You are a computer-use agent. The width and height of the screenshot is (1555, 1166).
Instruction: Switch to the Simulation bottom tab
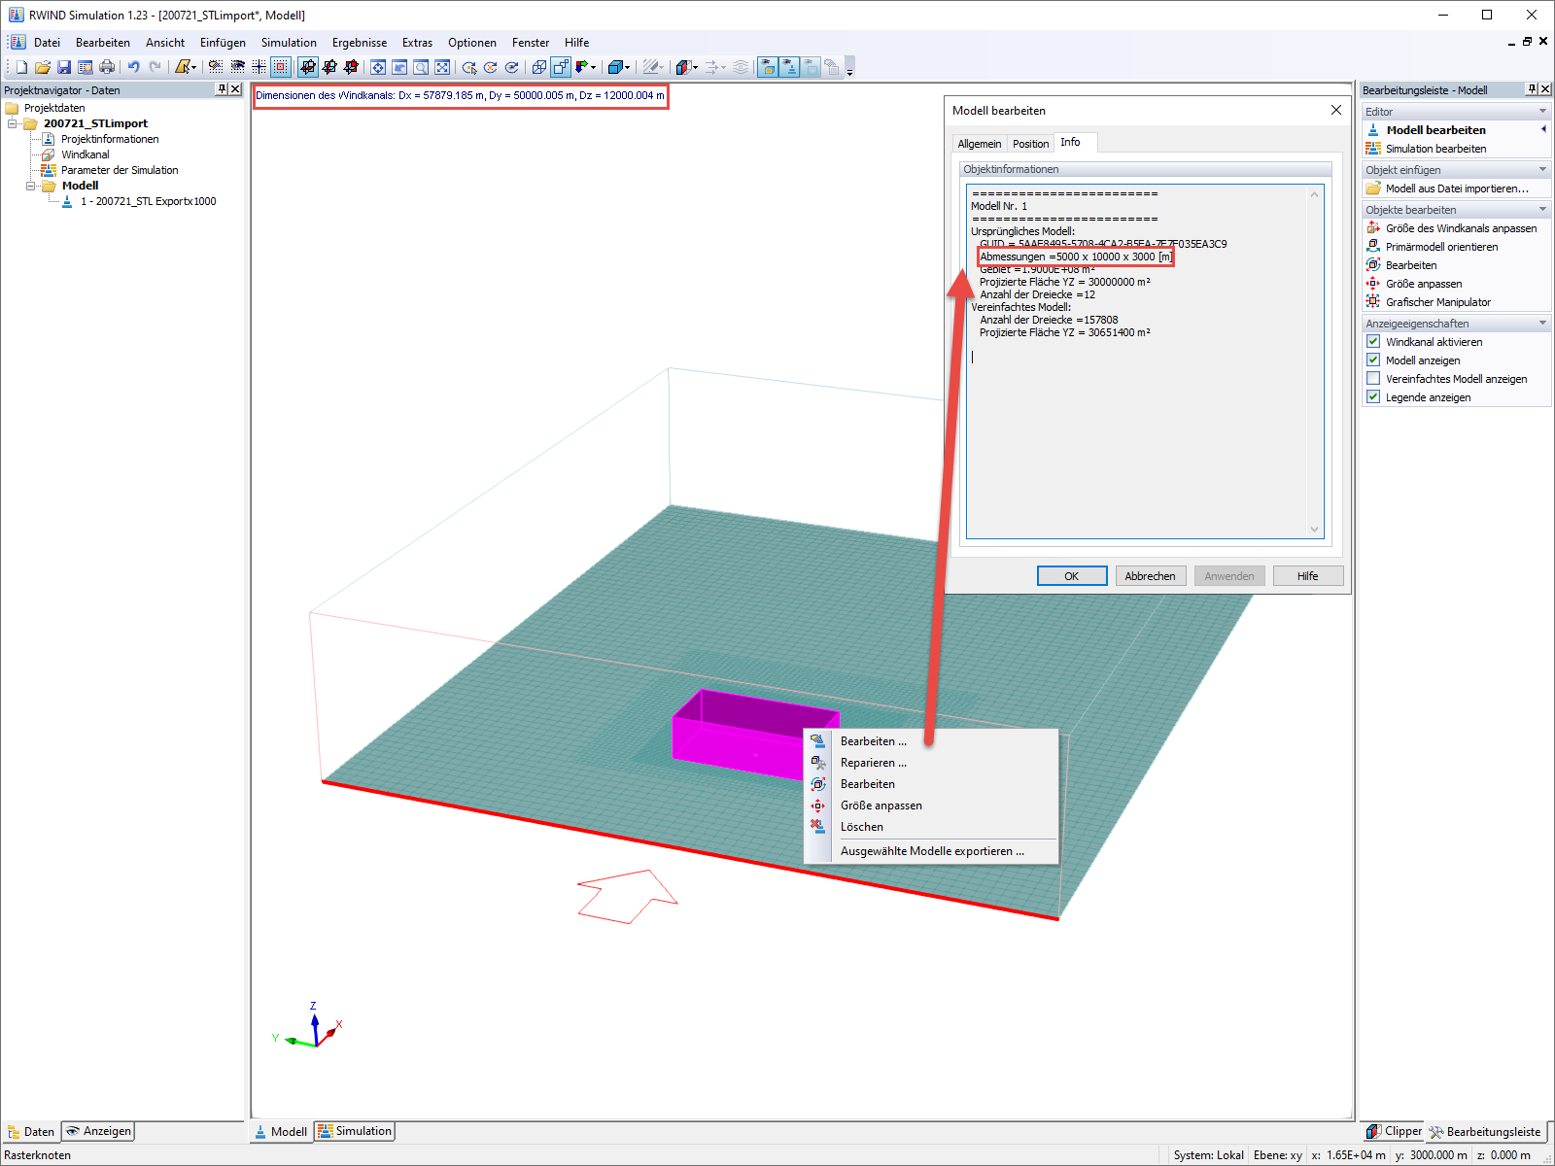(x=355, y=1131)
